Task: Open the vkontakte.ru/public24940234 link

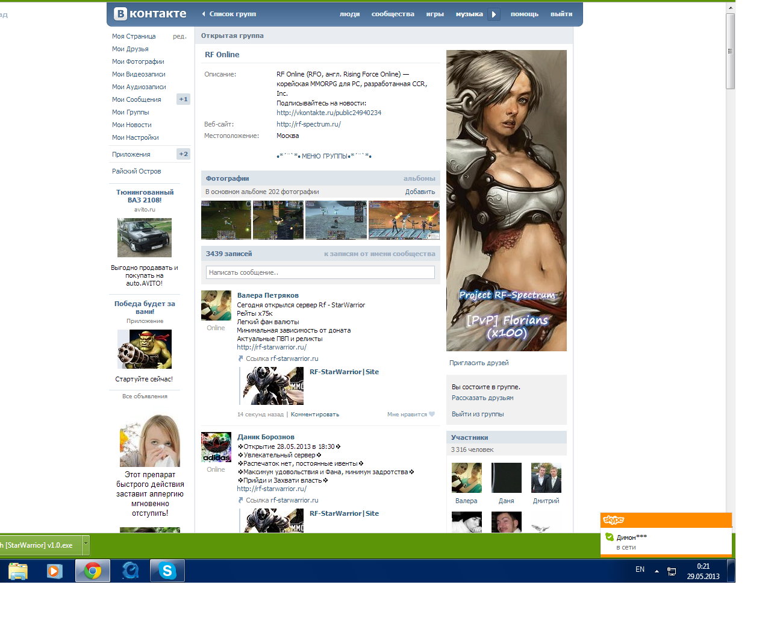Action: [329, 113]
